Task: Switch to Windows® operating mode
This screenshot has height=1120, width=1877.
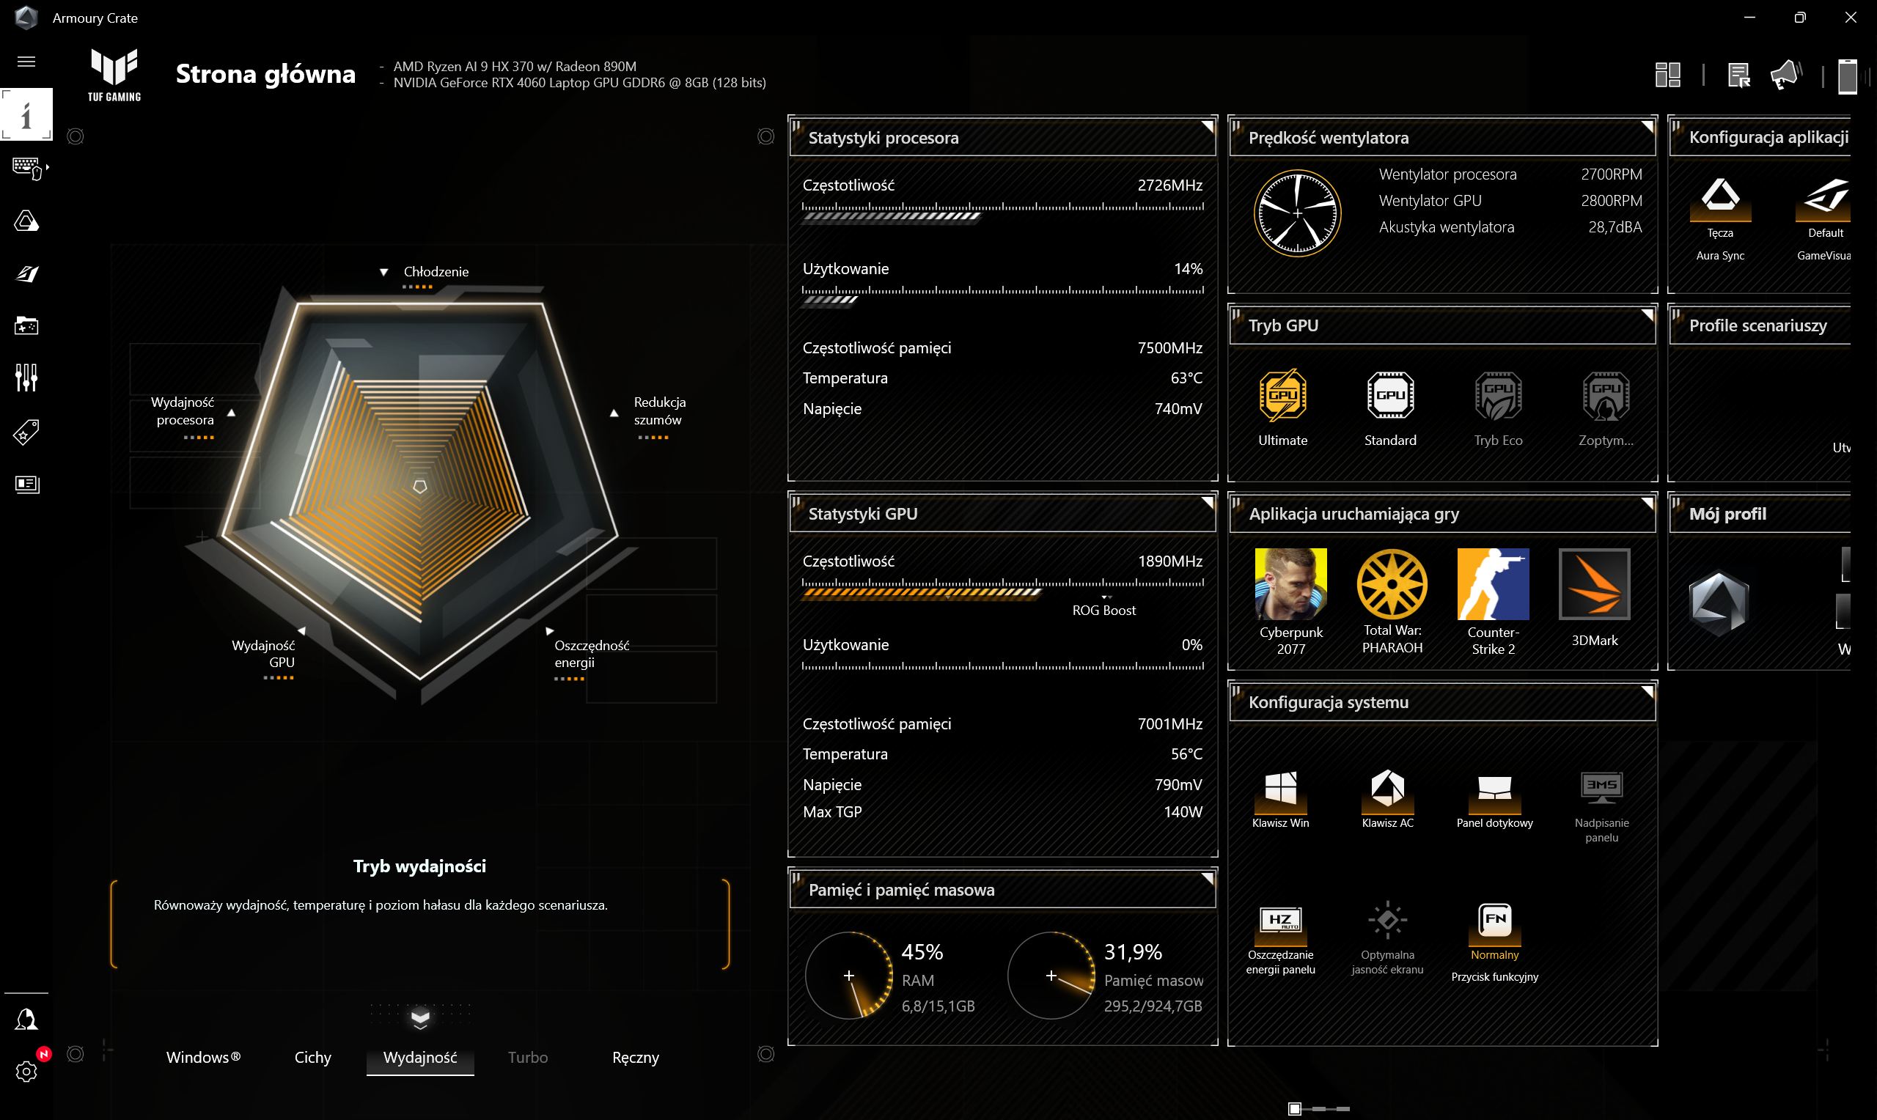Action: [203, 1057]
